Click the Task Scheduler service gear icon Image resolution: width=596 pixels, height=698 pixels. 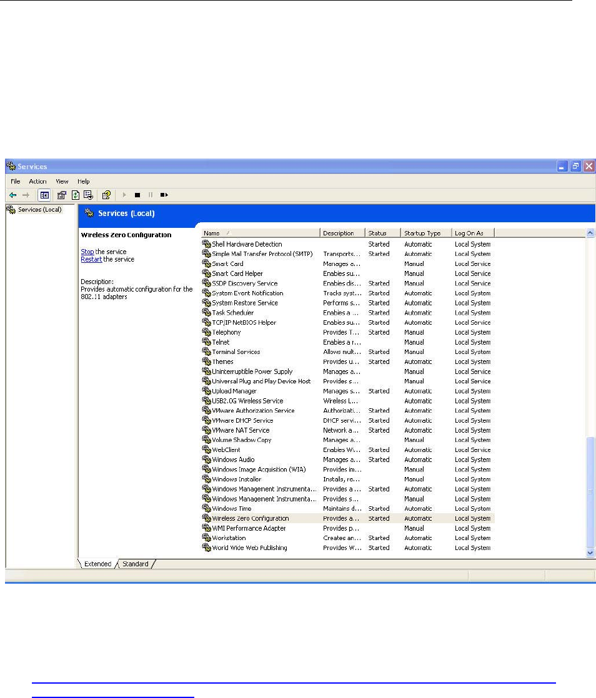click(206, 313)
